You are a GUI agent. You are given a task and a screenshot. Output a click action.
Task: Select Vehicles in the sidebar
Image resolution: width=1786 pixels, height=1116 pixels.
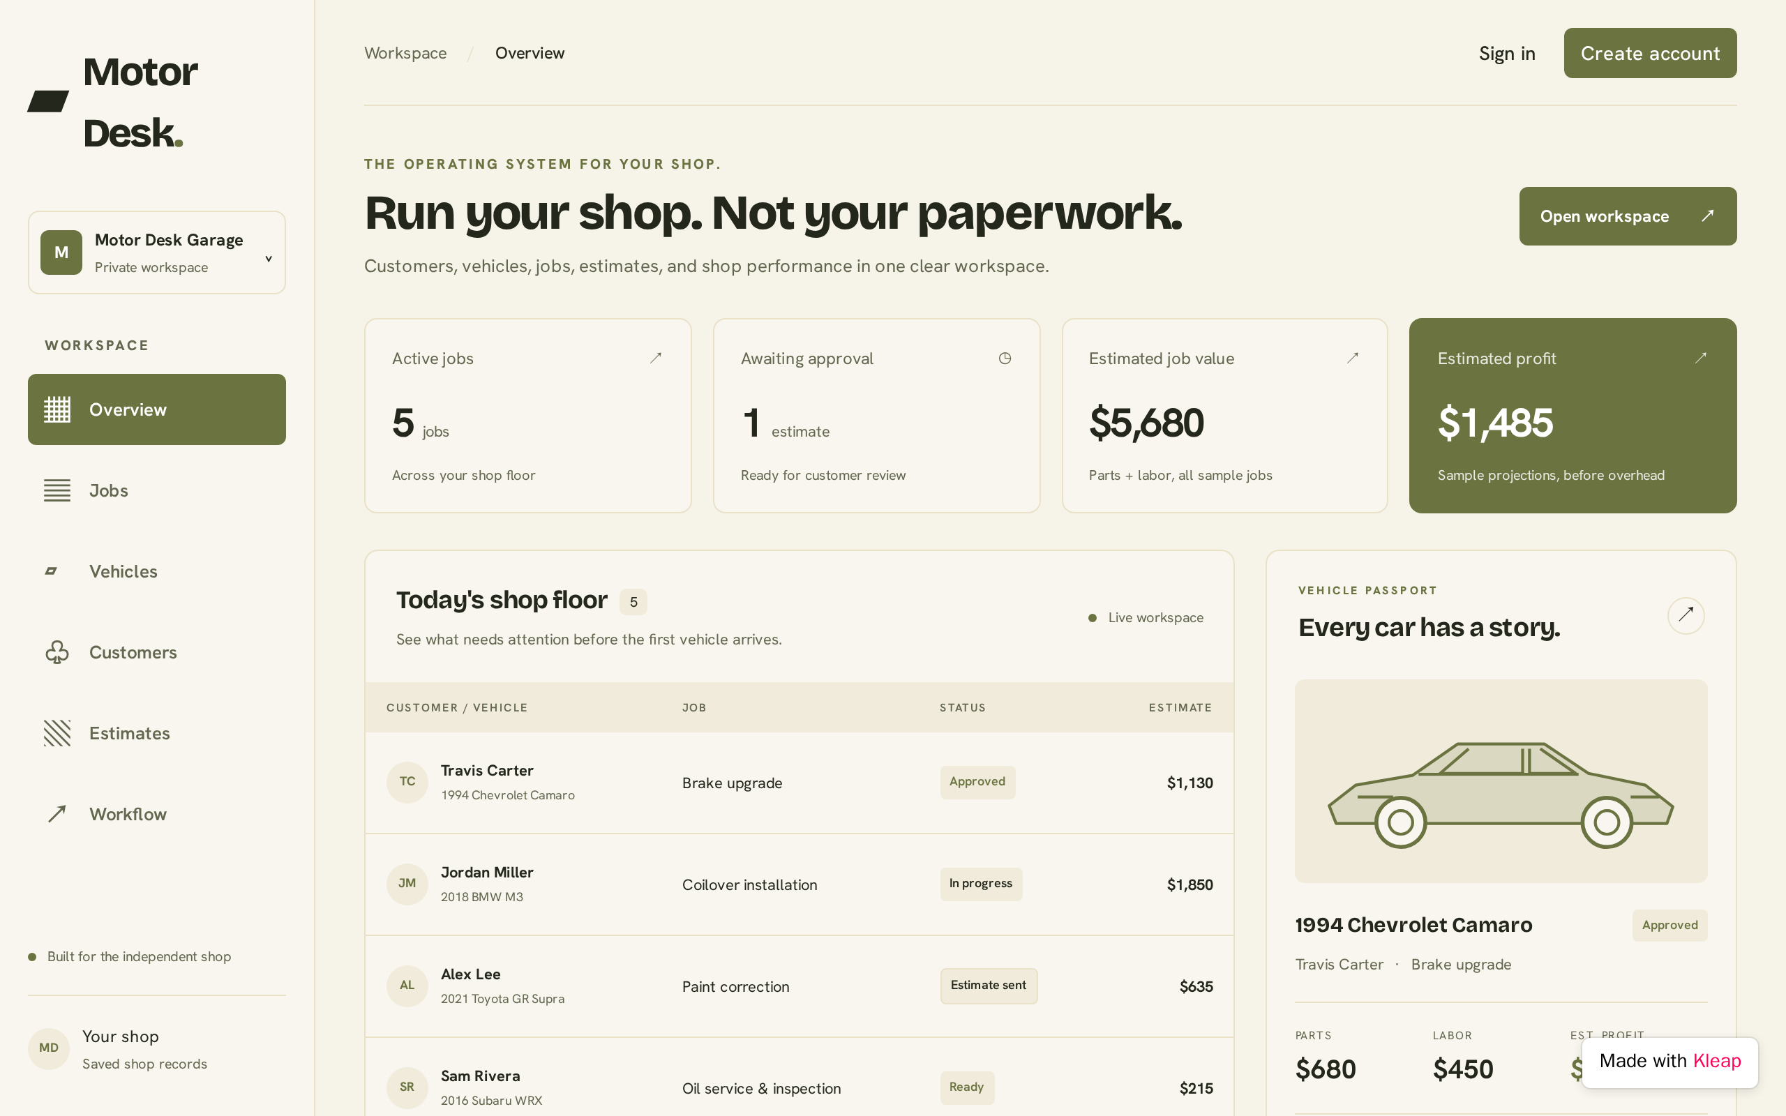click(x=156, y=571)
